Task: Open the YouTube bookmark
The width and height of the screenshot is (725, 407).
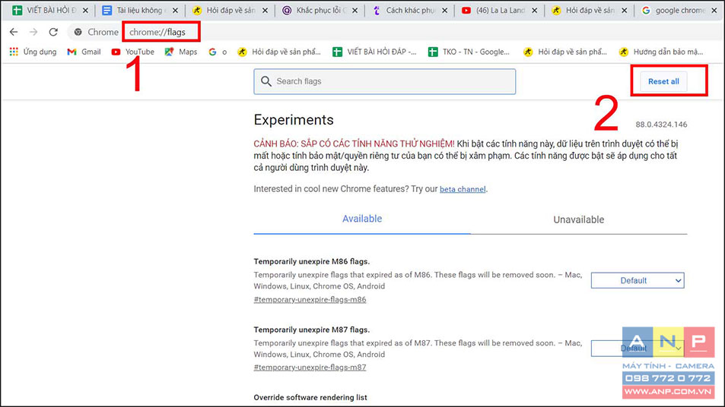Action: [x=132, y=52]
